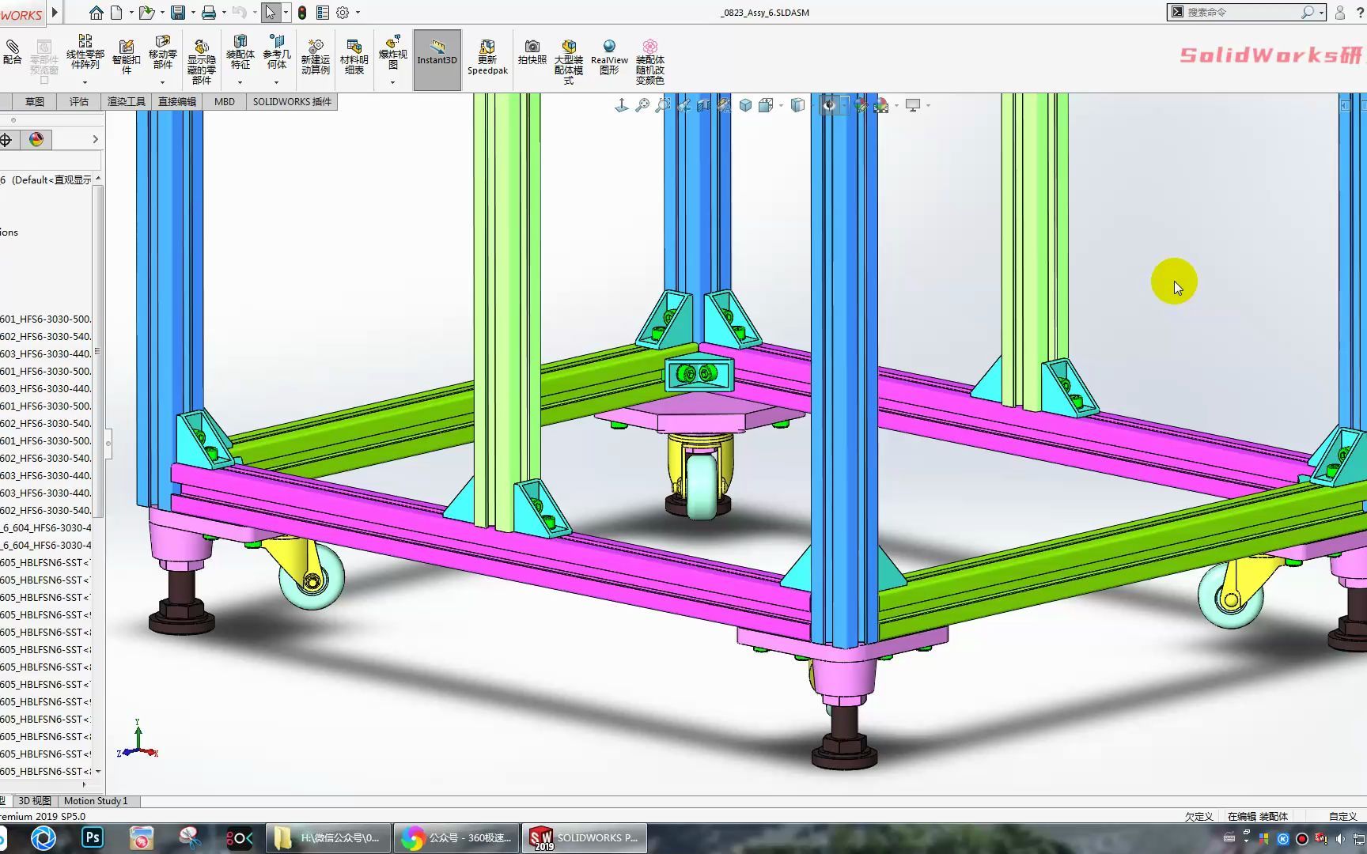1367x854 pixels.
Task: Expand the Options gear dropdown arrow
Action: pos(358,13)
